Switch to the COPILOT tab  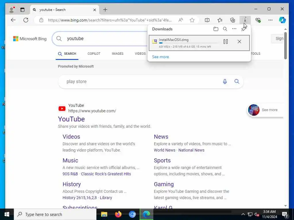[x=94, y=54]
